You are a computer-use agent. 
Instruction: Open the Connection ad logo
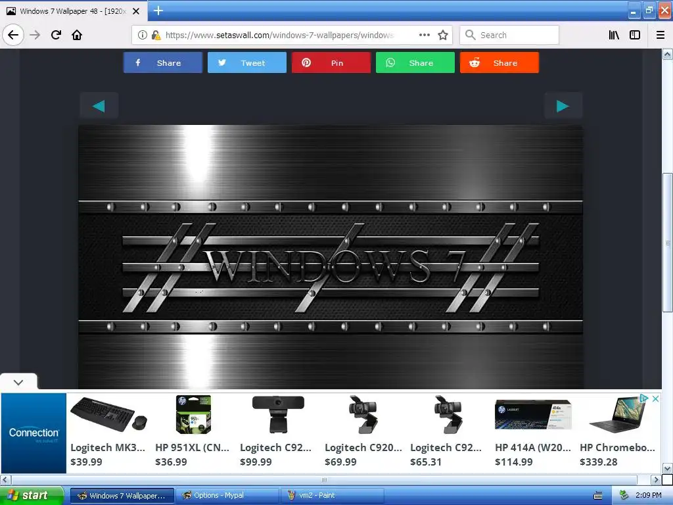34,433
